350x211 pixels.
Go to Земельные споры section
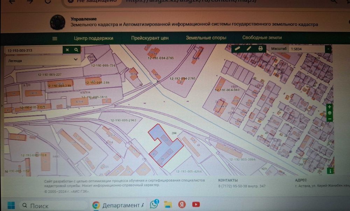(x=206, y=38)
